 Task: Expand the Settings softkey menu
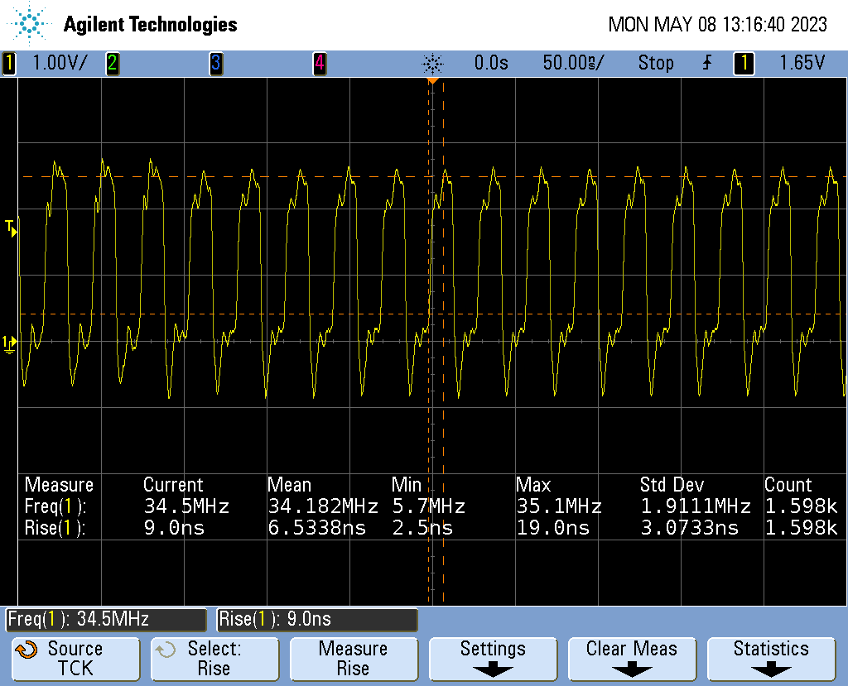[493, 659]
